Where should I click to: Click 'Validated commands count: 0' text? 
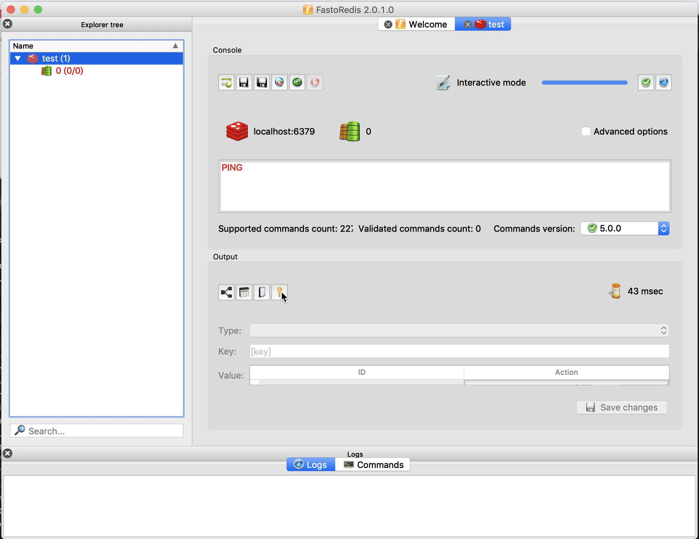(420, 229)
